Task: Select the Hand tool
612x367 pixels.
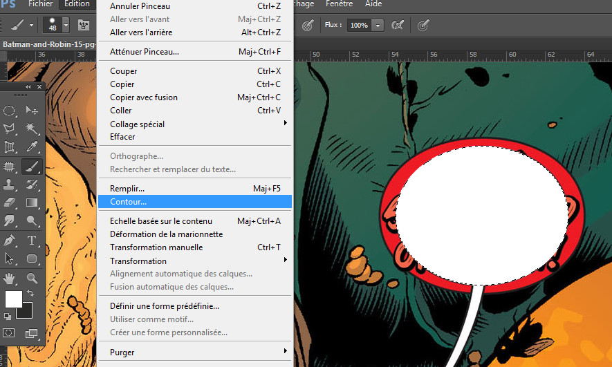Action: pyautogui.click(x=9, y=278)
